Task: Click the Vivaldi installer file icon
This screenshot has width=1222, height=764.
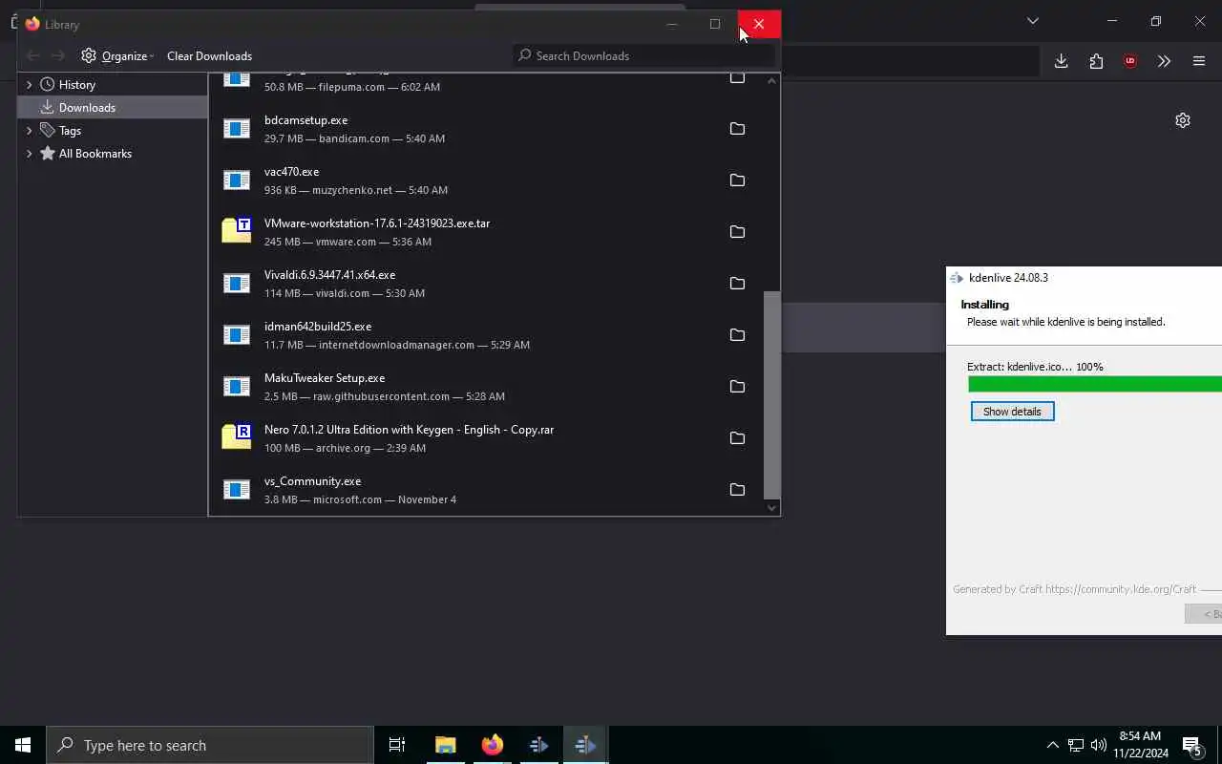Action: click(237, 284)
